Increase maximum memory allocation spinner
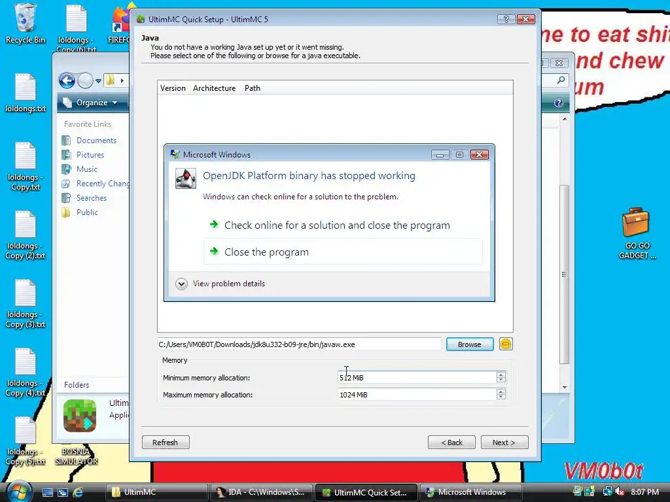 tap(501, 392)
